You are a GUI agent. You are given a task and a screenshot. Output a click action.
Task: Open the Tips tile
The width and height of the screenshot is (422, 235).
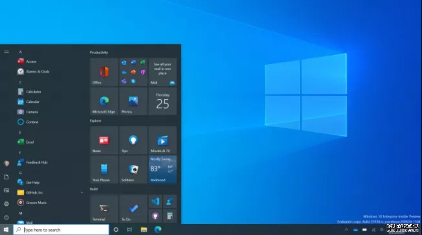click(x=133, y=140)
